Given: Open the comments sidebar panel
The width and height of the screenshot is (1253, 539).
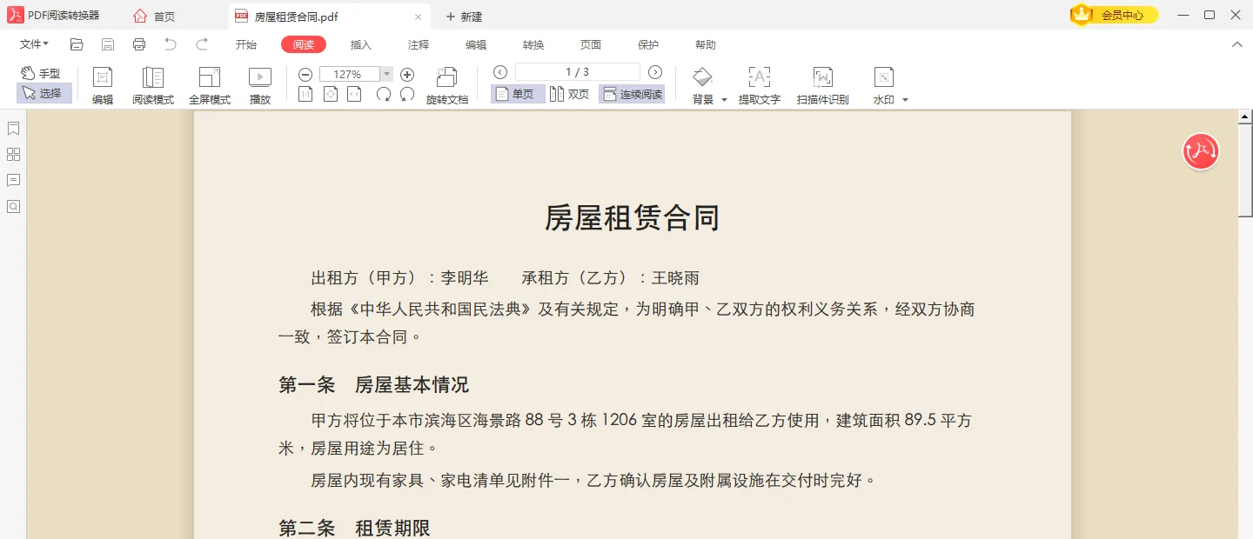Looking at the screenshot, I should (13, 180).
